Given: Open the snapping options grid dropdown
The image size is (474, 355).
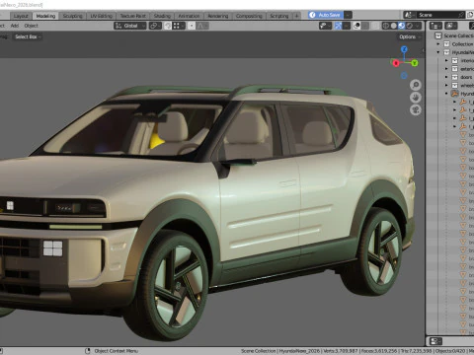Looking at the screenshot, I should tap(179, 26).
